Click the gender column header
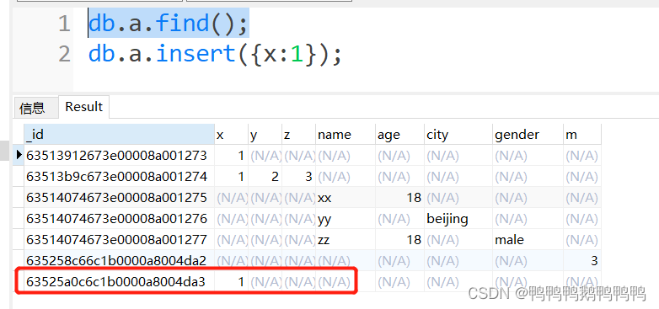This screenshot has height=309, width=659. (528, 135)
